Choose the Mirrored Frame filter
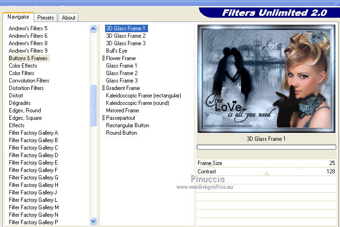 click(x=122, y=110)
